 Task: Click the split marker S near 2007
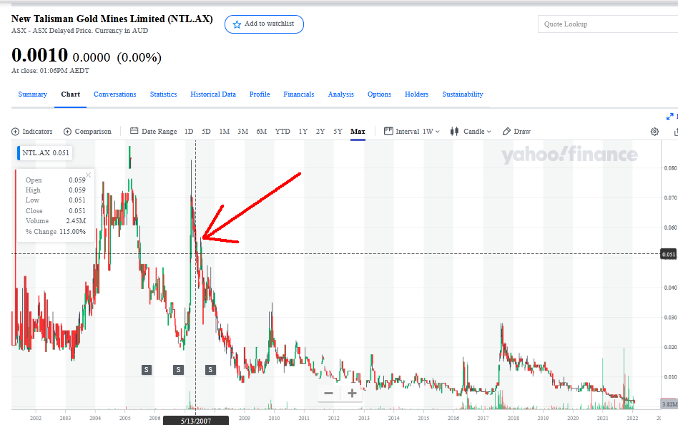(x=210, y=370)
